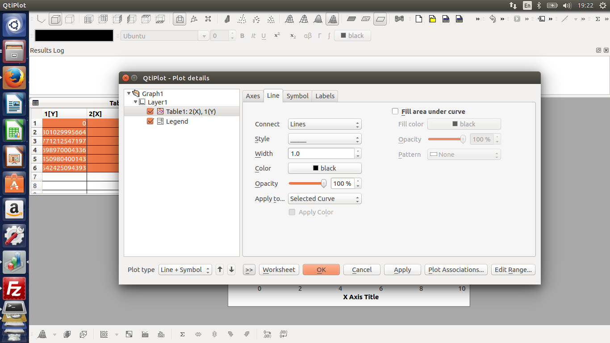This screenshot has height=343, width=610.
Task: Click the 3D axes-only frame icon
Action: point(41,19)
